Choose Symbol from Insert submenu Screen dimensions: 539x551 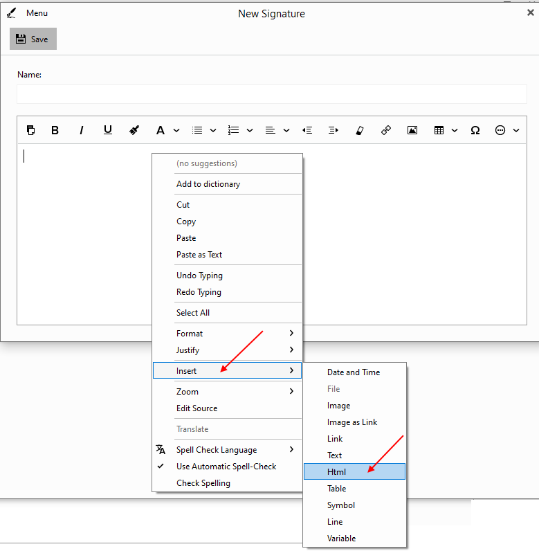(x=355, y=505)
